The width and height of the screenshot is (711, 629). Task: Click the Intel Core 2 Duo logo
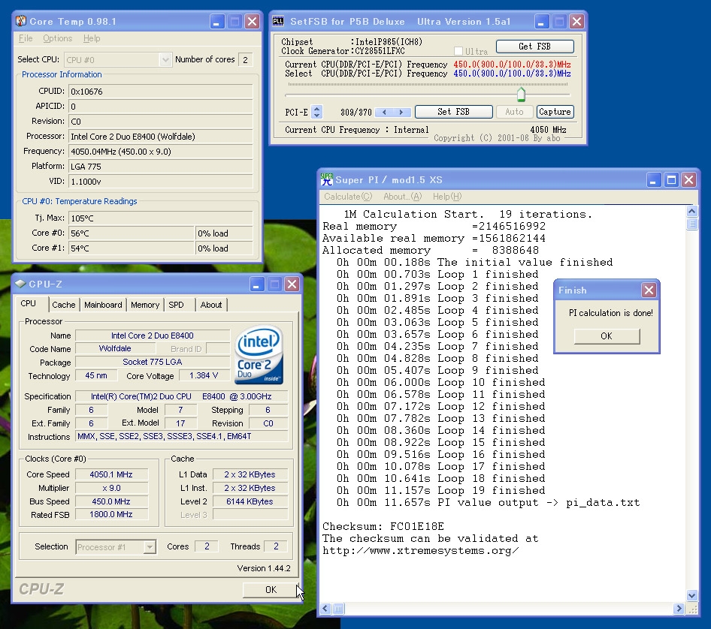[259, 353]
